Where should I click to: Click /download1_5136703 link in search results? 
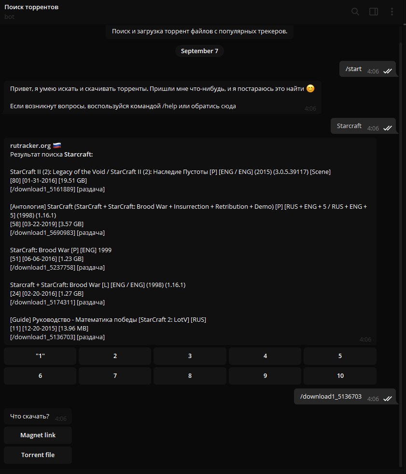tap(43, 337)
